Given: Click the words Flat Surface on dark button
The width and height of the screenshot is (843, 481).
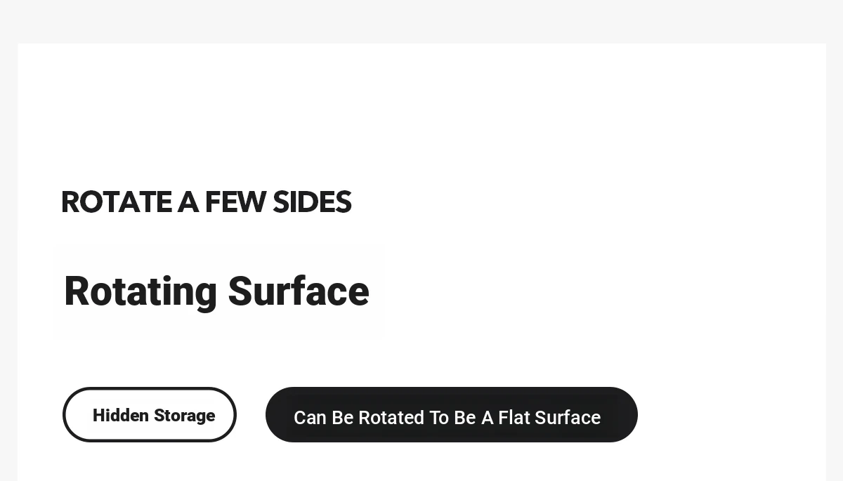Looking at the screenshot, I should click(549, 418).
